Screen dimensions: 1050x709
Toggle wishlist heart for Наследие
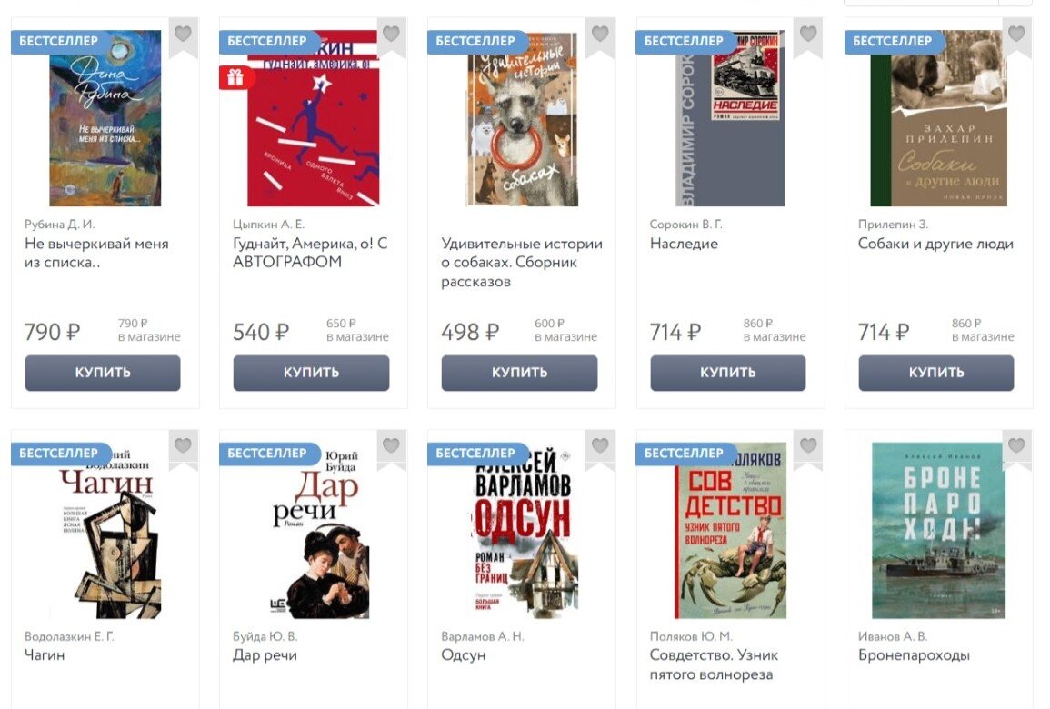click(808, 34)
